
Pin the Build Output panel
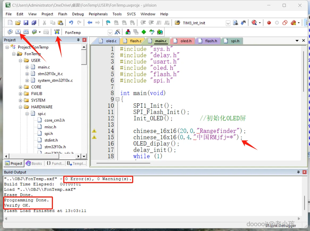pyautogui.click(x=298, y=172)
